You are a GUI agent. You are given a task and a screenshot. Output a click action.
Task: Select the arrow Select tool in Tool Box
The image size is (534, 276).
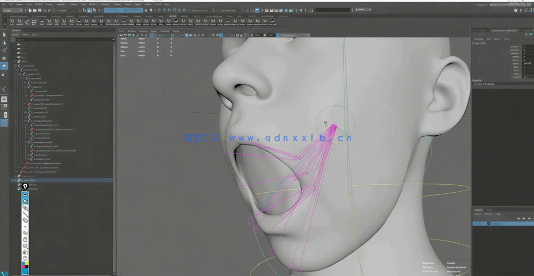point(4,35)
